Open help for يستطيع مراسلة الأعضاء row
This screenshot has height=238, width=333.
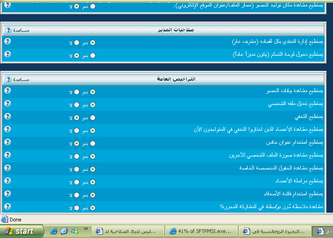(x=7, y=180)
